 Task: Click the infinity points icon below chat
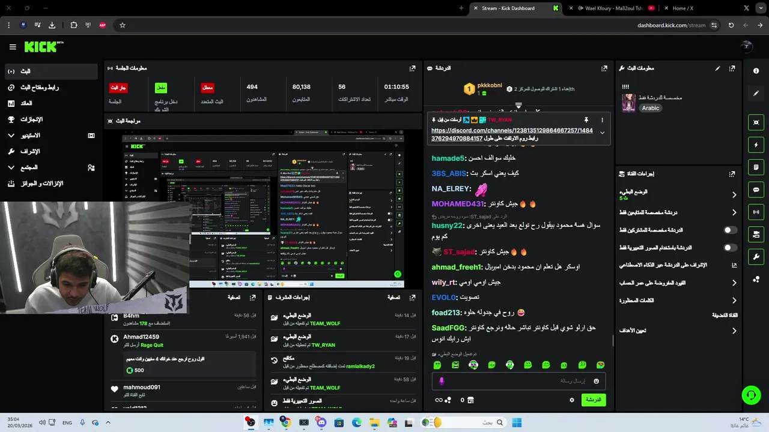tap(443, 400)
